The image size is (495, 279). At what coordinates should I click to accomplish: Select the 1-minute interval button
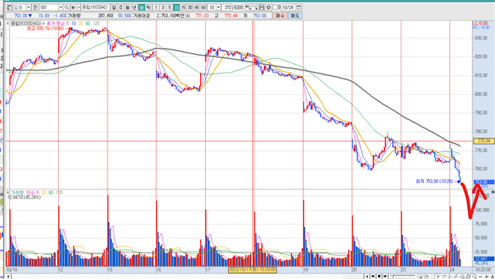[x=156, y=7]
